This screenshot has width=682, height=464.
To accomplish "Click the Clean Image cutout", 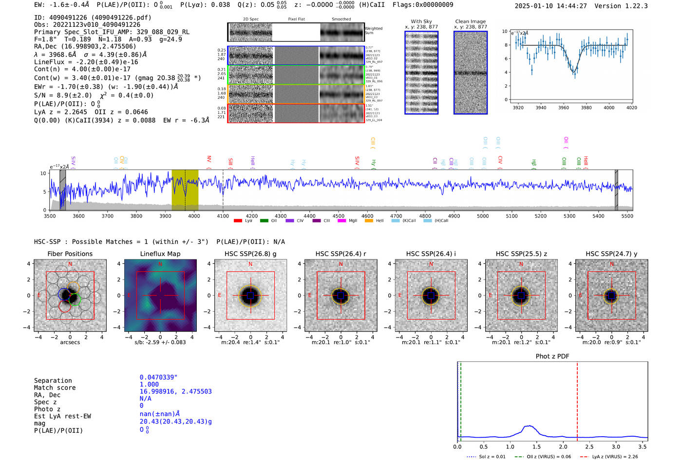I will coord(470,73).
